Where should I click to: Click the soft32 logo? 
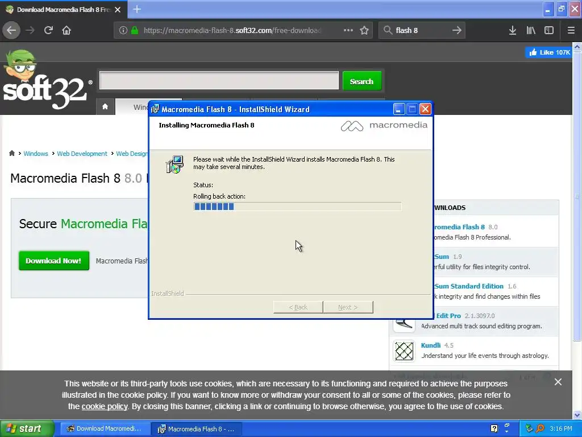(x=47, y=80)
